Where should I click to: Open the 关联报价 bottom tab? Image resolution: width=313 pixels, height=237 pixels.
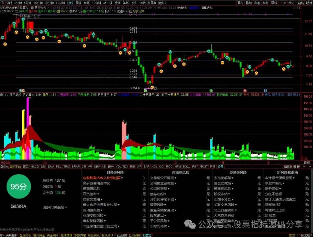tap(12, 235)
